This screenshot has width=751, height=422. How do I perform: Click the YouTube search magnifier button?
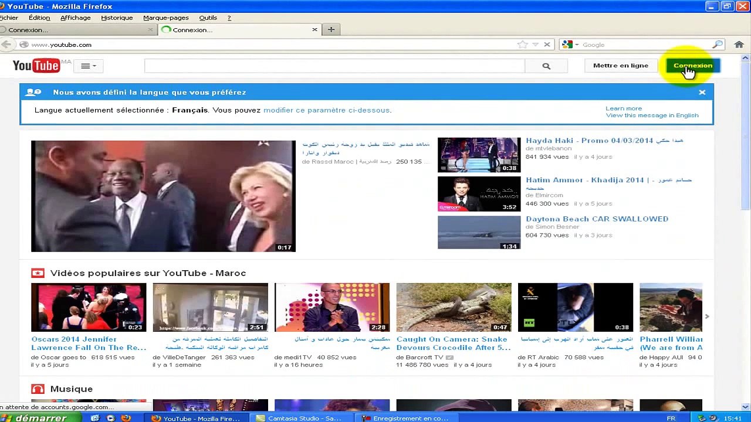[x=546, y=66]
